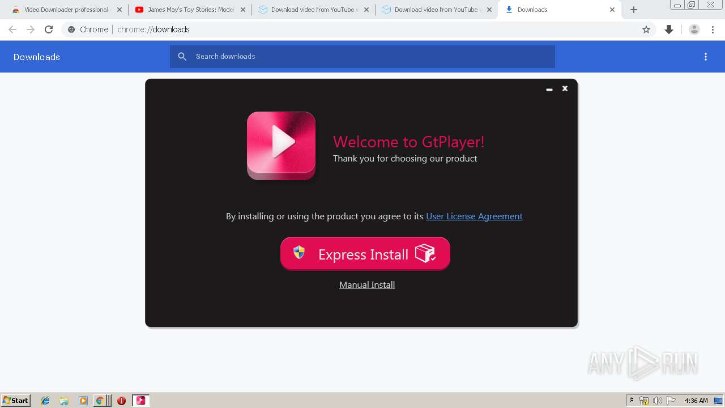
Task: Open first Download video from YouTube tab
Action: tap(313, 10)
